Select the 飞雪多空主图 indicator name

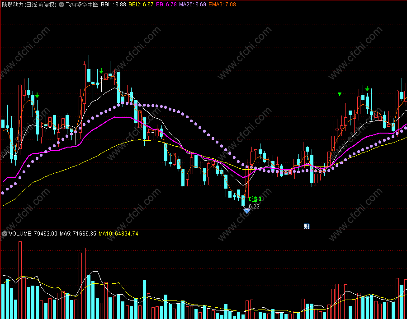[82, 5]
